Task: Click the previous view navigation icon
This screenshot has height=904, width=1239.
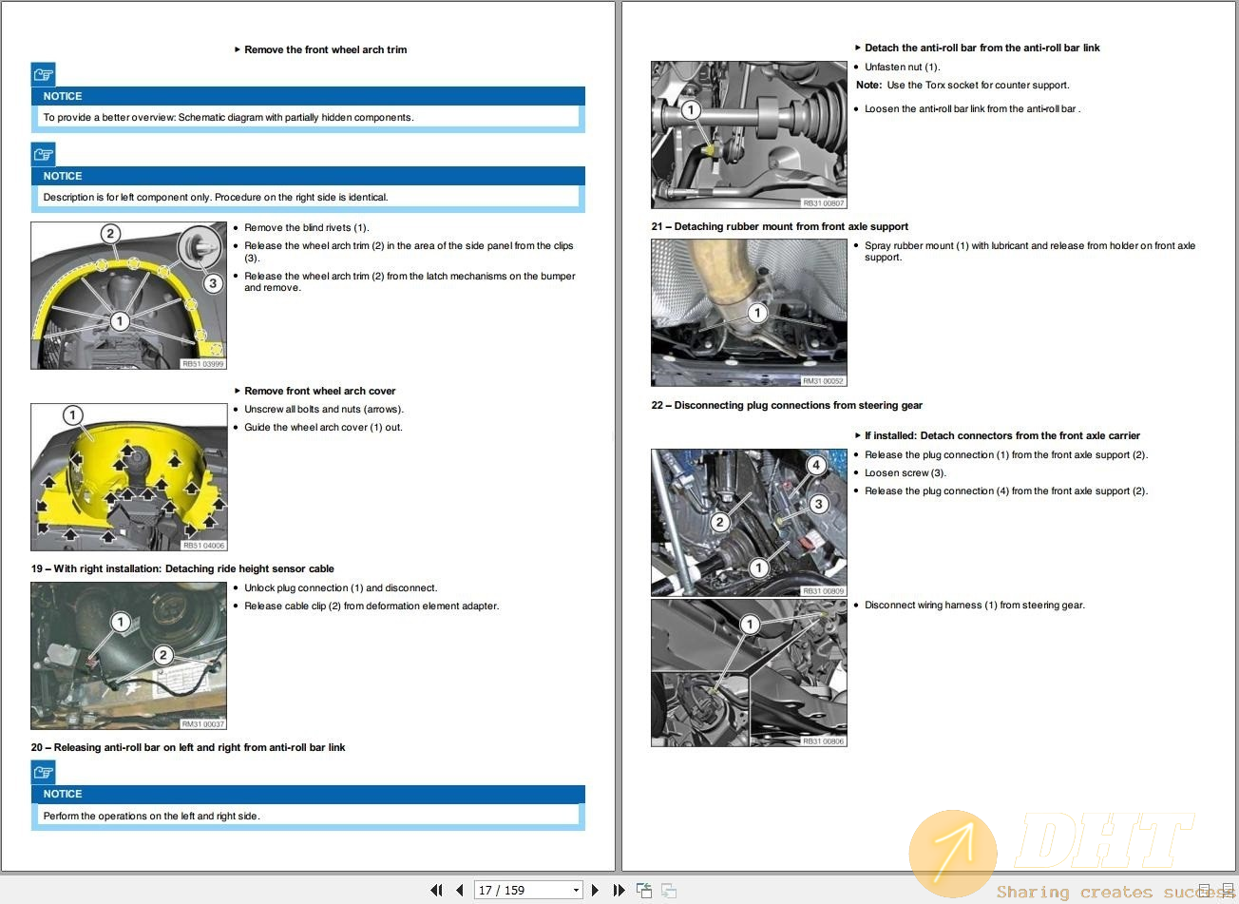Action: click(x=644, y=890)
